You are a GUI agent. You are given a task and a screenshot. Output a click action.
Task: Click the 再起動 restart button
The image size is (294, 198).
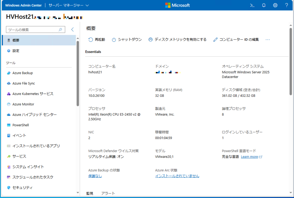tap(97, 40)
